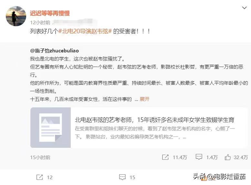251x185 pixels.
Task: Click the article preview text snippet
Action: [155, 133]
